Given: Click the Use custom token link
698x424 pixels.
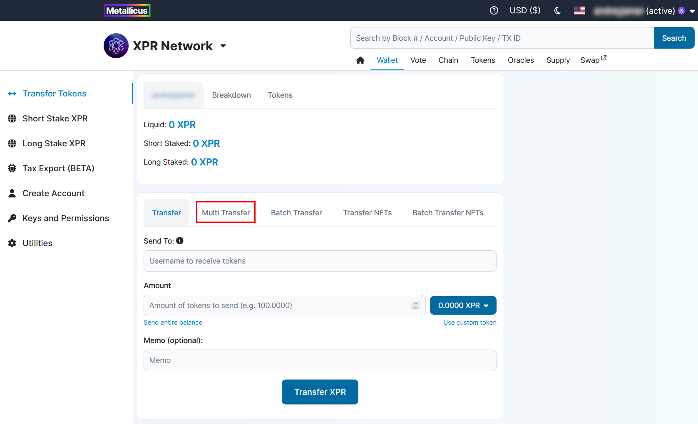Looking at the screenshot, I should 469,323.
